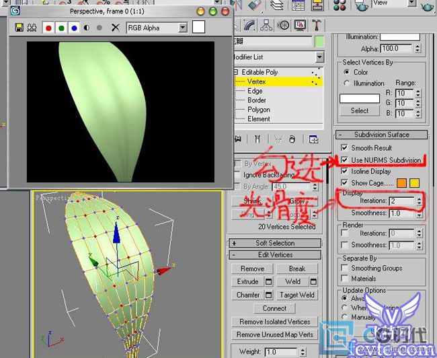
Task: Click the Extrude button
Action: tap(248, 281)
